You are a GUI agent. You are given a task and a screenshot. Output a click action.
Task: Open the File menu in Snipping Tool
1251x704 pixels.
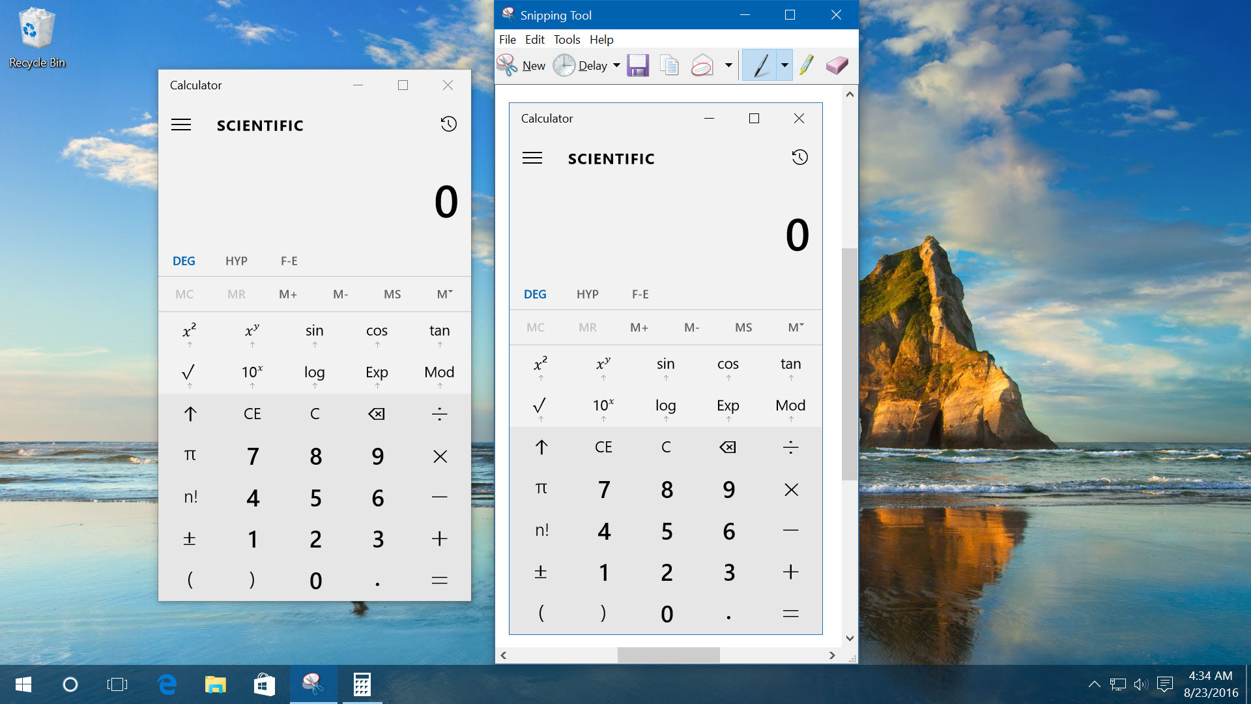(508, 40)
